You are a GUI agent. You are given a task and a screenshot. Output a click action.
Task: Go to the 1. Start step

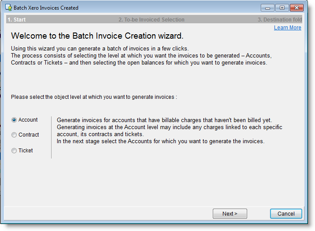coord(17,20)
